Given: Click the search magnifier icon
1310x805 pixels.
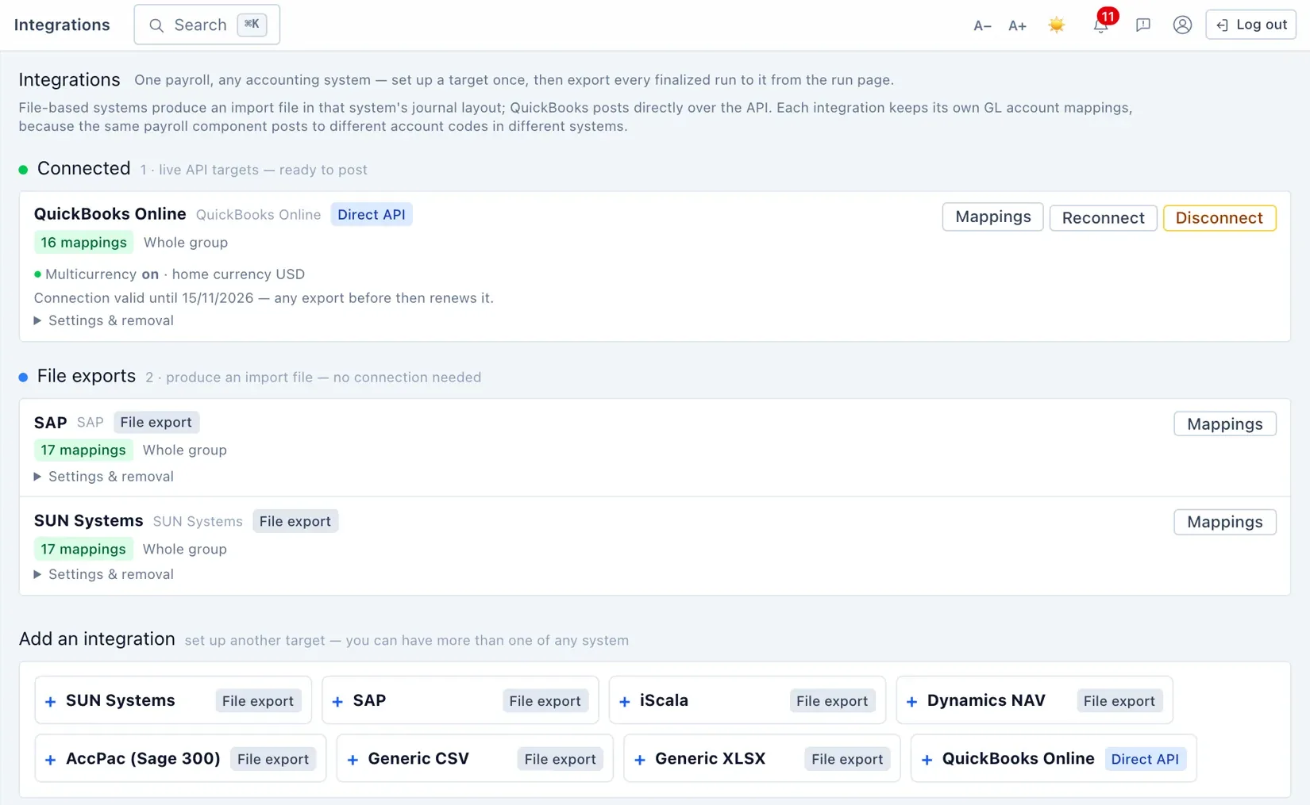Looking at the screenshot, I should pos(156,25).
